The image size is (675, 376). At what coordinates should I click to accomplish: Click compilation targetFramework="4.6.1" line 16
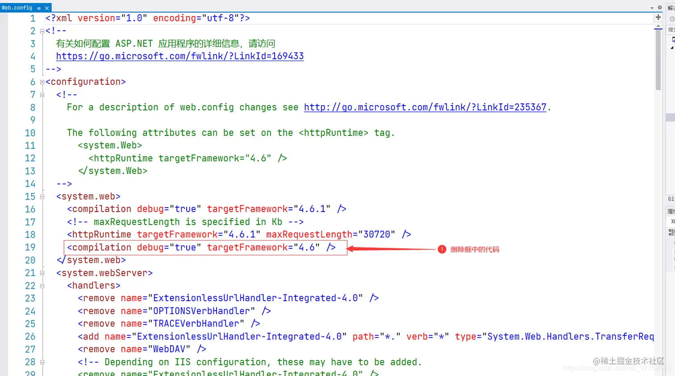207,209
